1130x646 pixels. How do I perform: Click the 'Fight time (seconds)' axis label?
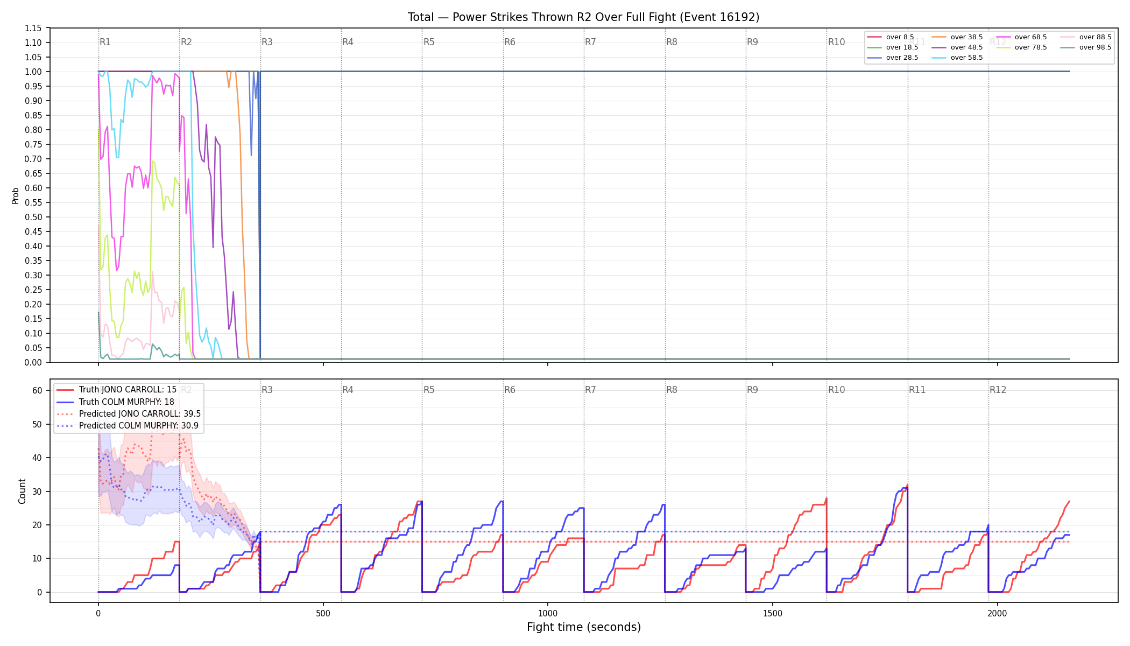[x=584, y=627]
